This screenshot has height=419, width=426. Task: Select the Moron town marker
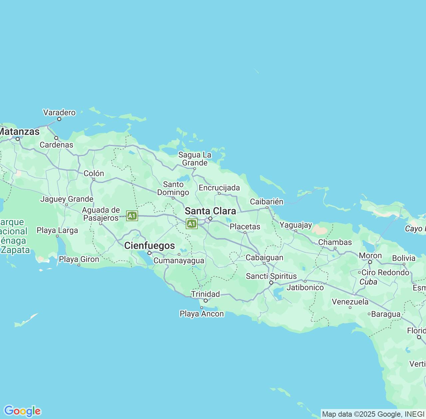click(x=370, y=262)
